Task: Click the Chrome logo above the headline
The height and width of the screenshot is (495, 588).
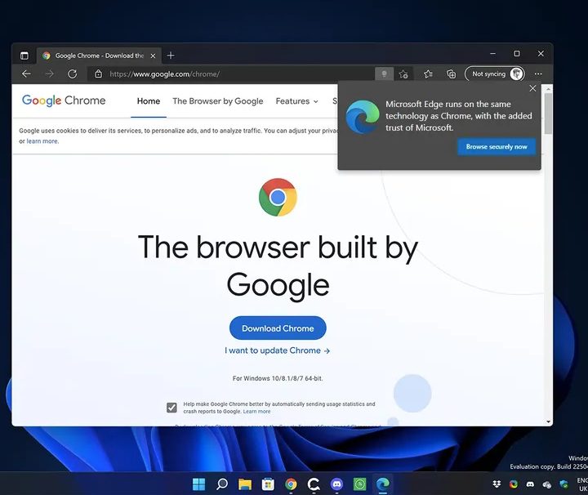Action: [x=278, y=197]
